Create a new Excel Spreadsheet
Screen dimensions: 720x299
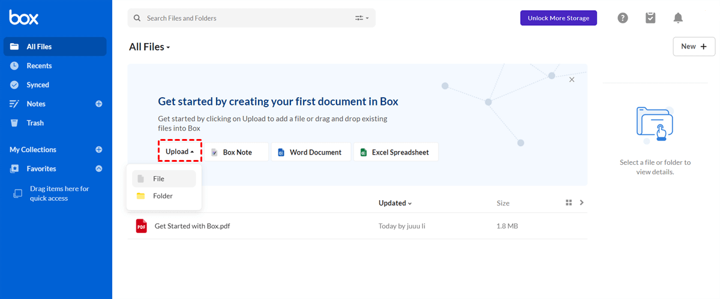point(396,152)
